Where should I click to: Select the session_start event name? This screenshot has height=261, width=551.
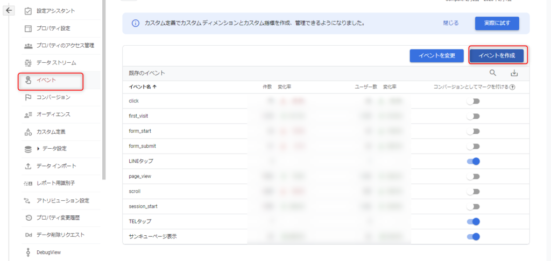143,207
